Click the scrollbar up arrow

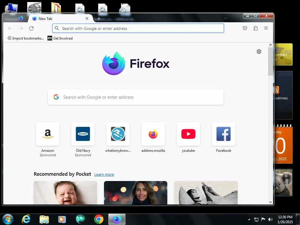tap(270, 45)
